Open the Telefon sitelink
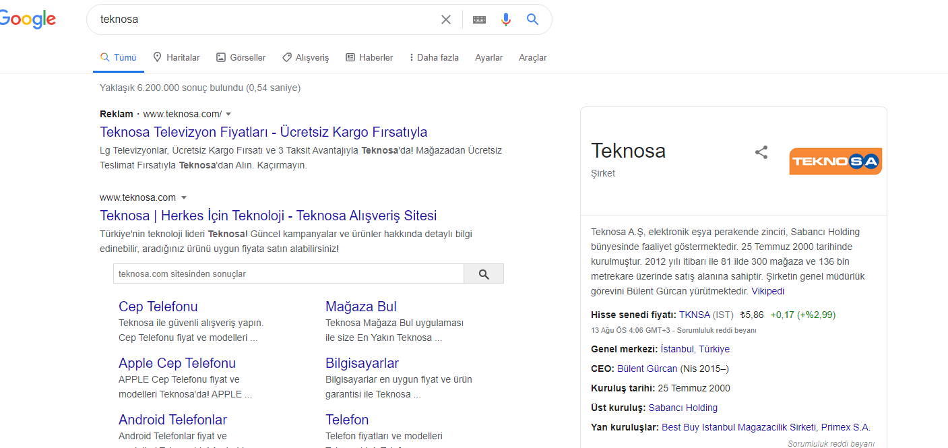 [x=347, y=420]
